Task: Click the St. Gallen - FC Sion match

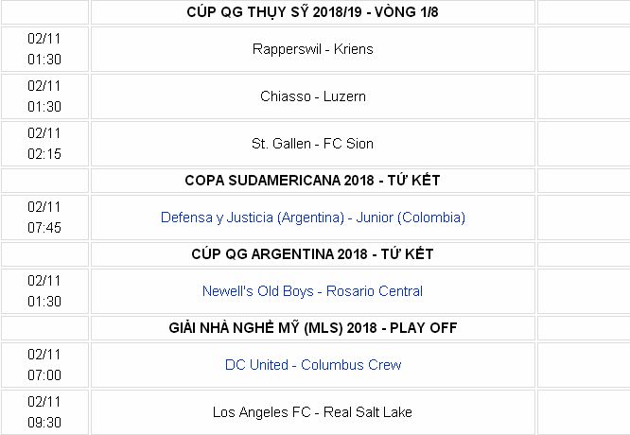Action: click(x=312, y=144)
